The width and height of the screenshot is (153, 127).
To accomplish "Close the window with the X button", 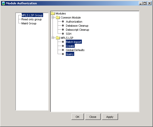I will (x=149, y=3).
